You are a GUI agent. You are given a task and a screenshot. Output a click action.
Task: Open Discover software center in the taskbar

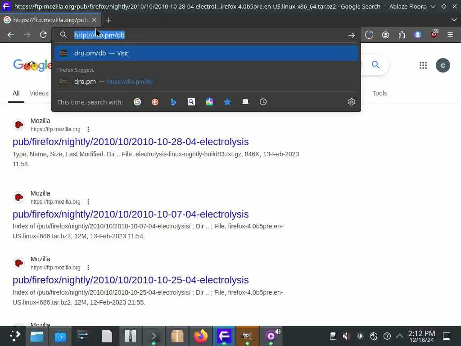click(x=60, y=336)
